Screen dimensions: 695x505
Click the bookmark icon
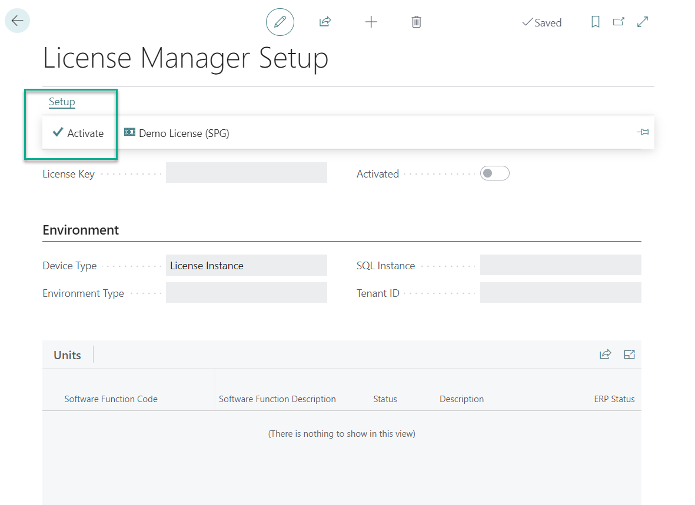click(595, 22)
